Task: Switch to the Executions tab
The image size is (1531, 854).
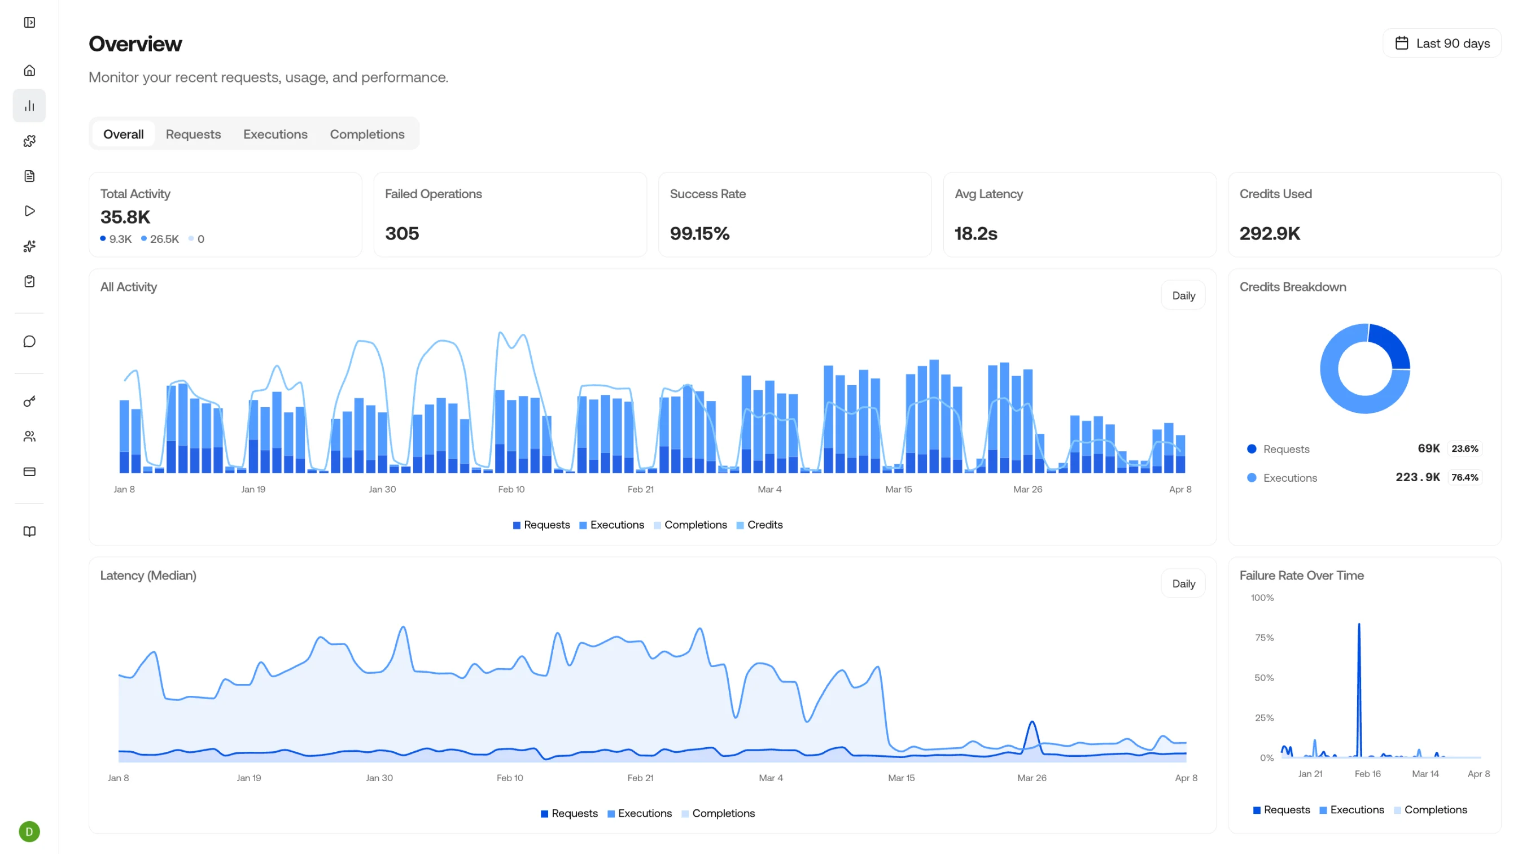Action: [x=275, y=134]
